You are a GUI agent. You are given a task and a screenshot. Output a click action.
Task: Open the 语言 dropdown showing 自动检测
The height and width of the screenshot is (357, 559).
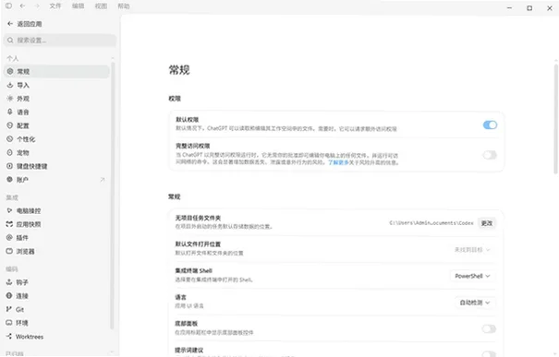coord(475,303)
